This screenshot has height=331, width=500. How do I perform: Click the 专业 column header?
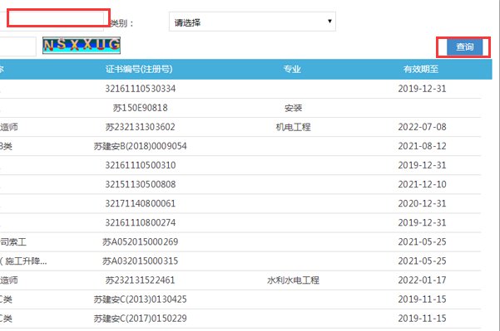tap(292, 69)
